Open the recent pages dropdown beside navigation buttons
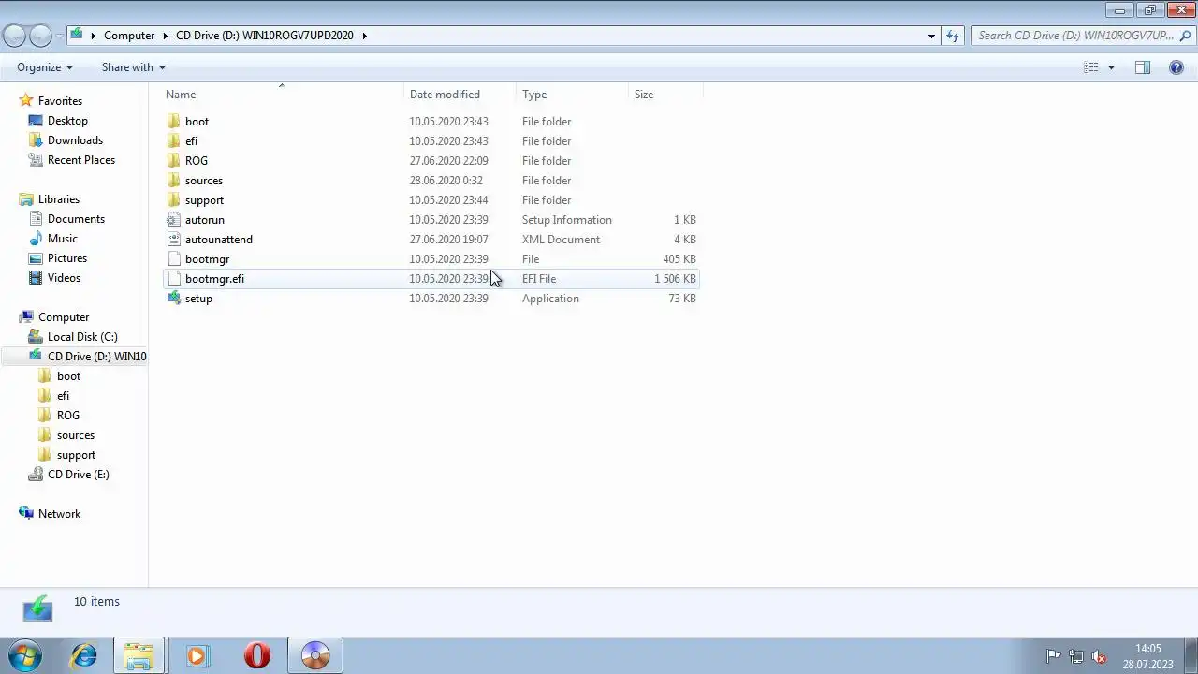This screenshot has width=1198, height=674. (59, 36)
